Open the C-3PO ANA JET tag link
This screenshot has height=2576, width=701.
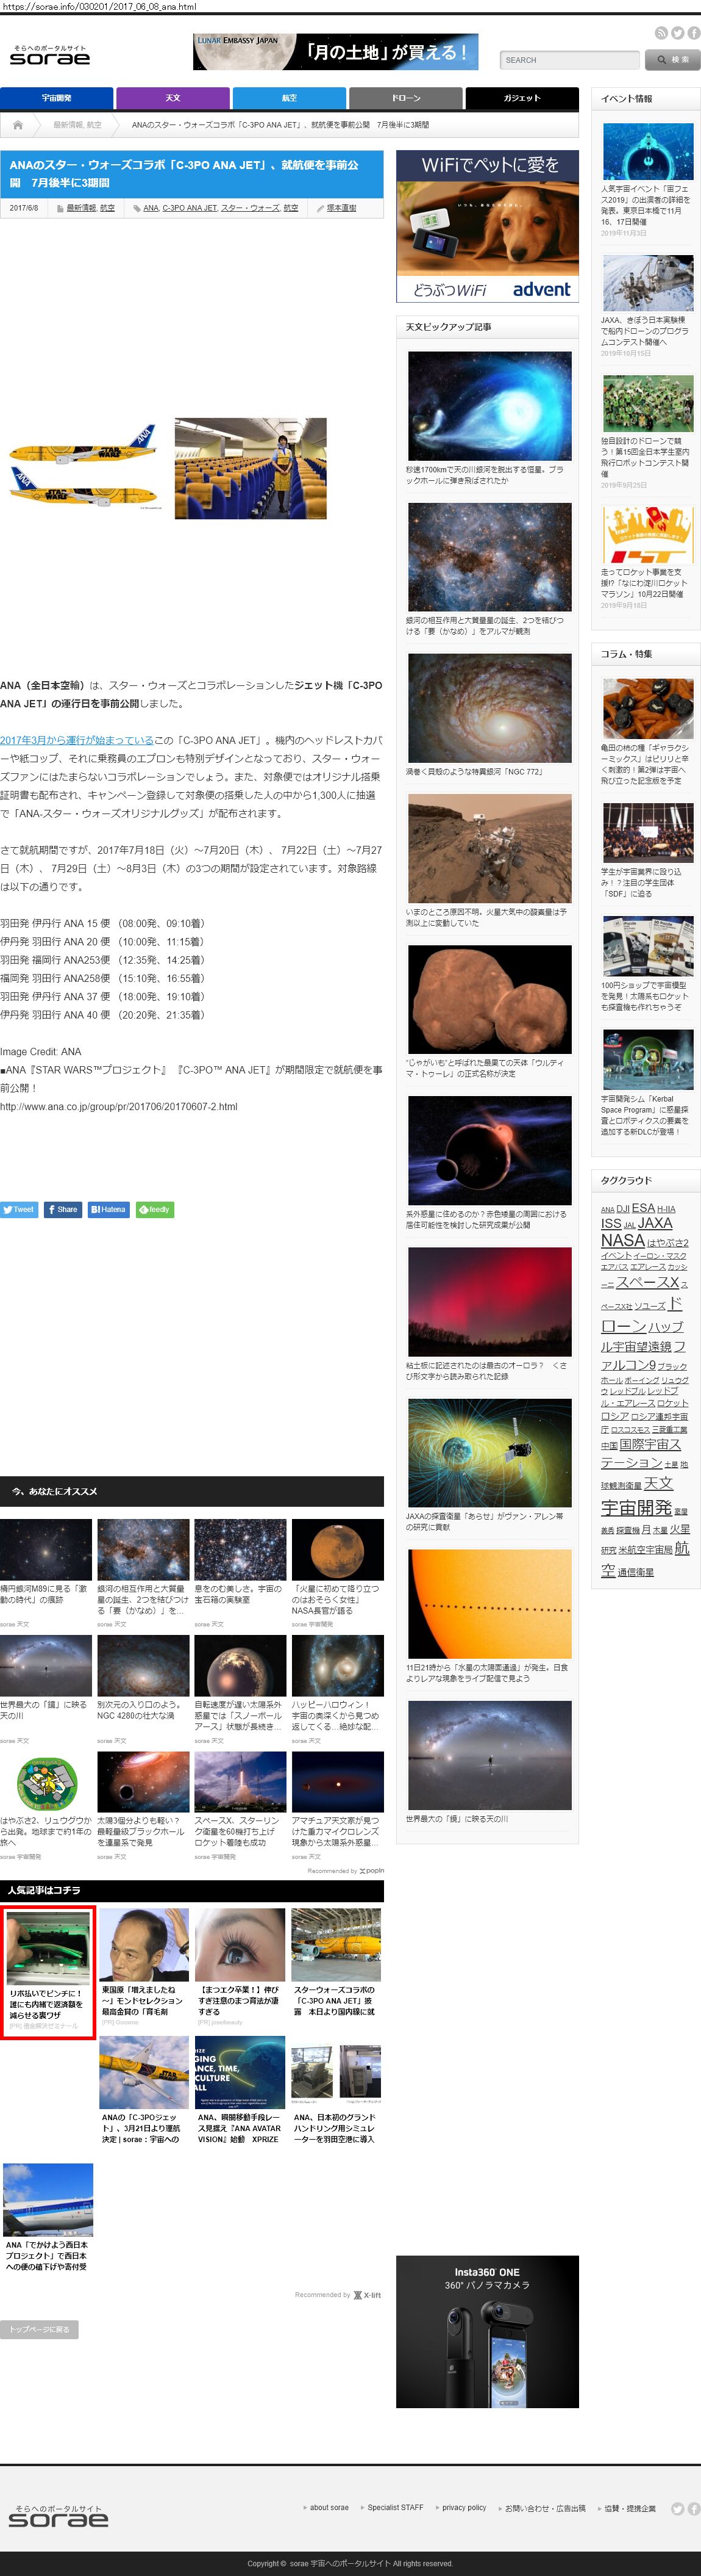[x=190, y=208]
